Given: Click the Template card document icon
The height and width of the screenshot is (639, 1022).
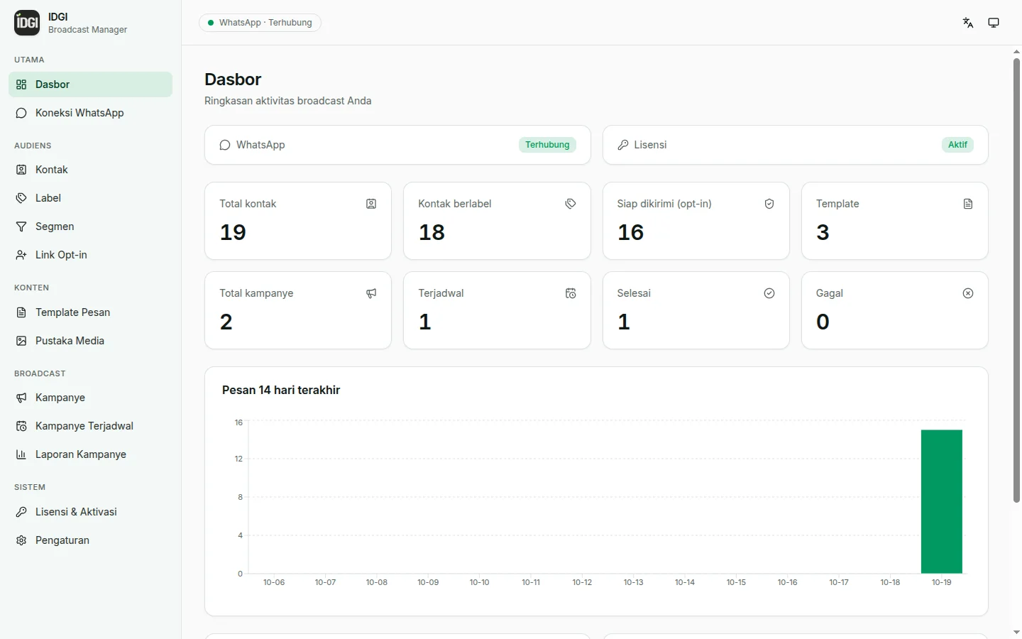Looking at the screenshot, I should 968,204.
